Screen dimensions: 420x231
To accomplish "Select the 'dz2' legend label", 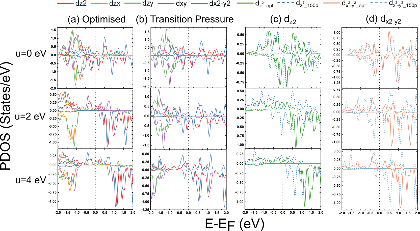I will tap(81, 3).
